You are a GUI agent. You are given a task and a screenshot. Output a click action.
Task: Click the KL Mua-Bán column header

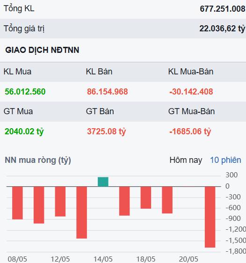pyautogui.click(x=191, y=72)
